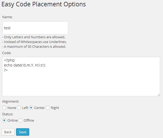Select the None alignment radio button
The image size is (163, 138).
tap(4, 108)
